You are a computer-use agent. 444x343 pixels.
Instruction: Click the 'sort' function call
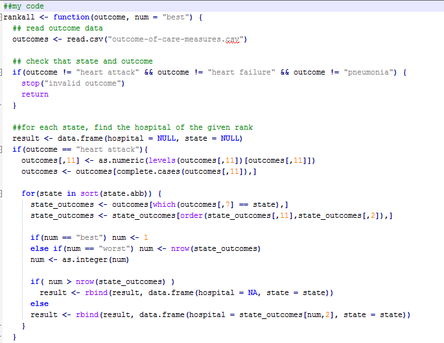pos(89,194)
